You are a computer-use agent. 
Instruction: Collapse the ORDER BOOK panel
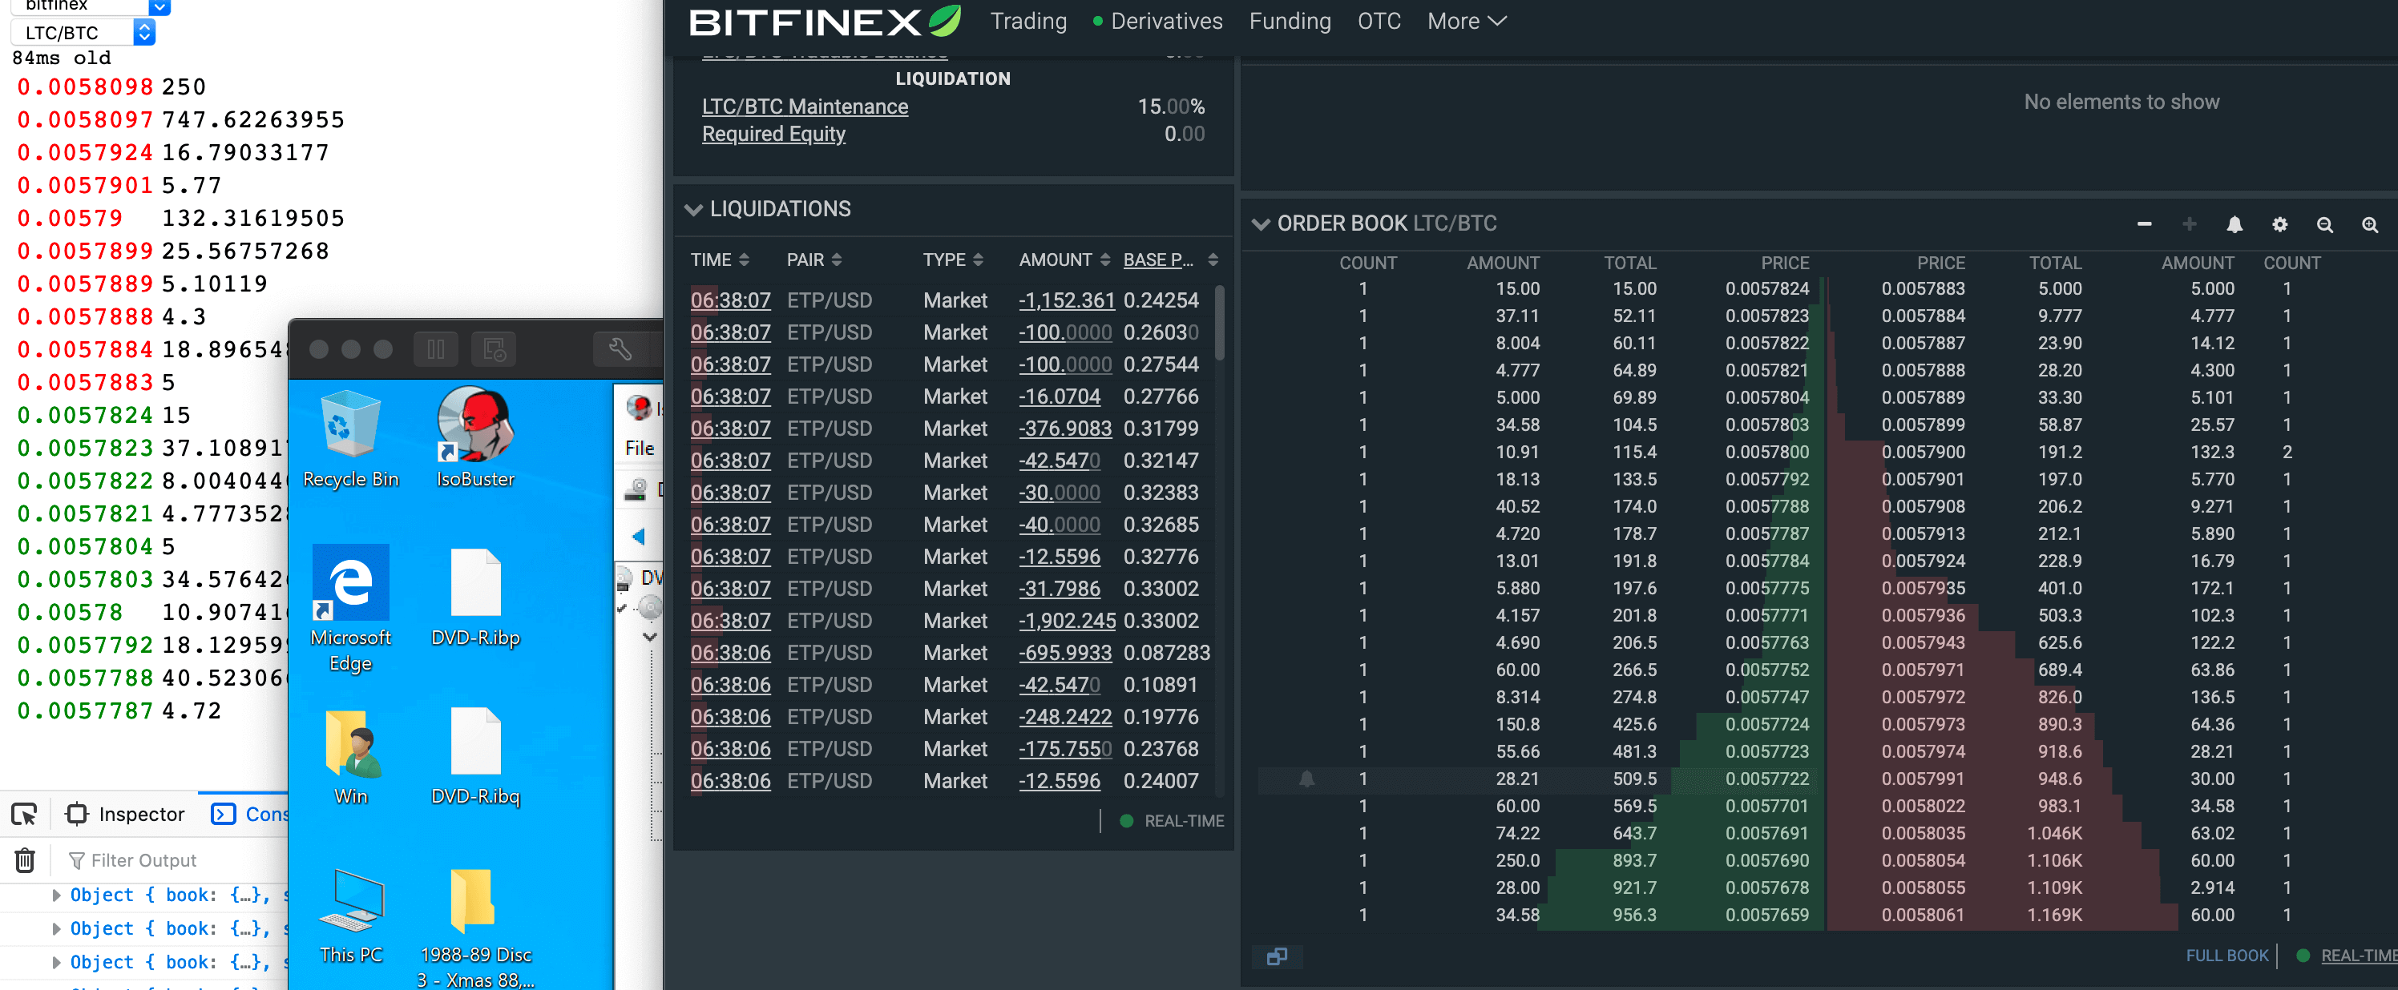pyautogui.click(x=1261, y=224)
